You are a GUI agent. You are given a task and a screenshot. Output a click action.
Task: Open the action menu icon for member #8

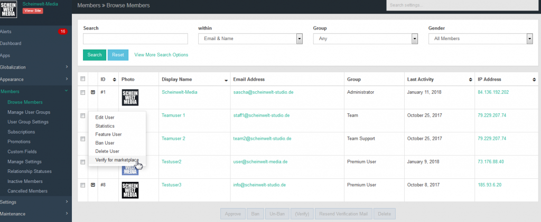pyautogui.click(x=93, y=185)
